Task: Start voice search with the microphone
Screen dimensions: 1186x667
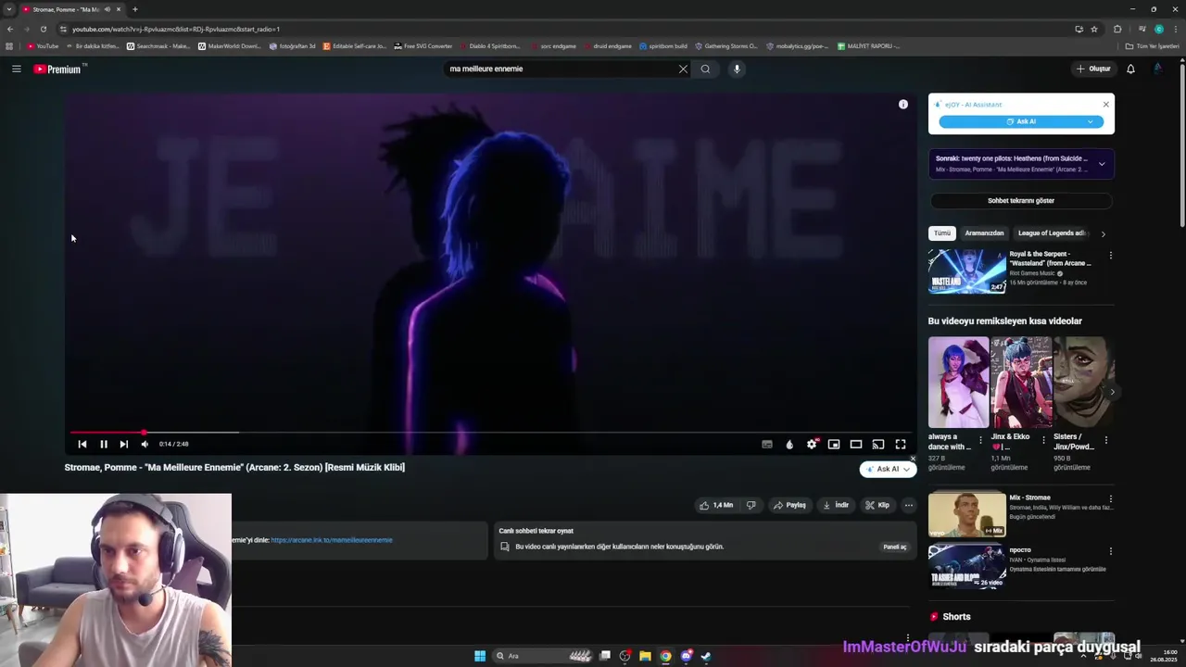Action: (x=737, y=69)
